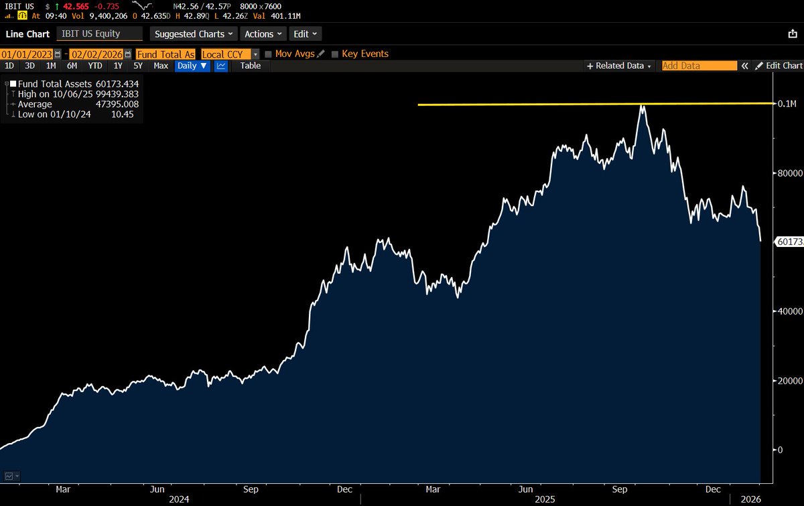Click the 0.1M y-axis label

[787, 104]
